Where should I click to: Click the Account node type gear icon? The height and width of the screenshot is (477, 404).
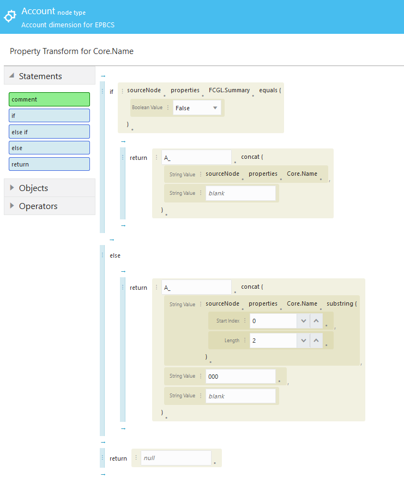pos(10,17)
